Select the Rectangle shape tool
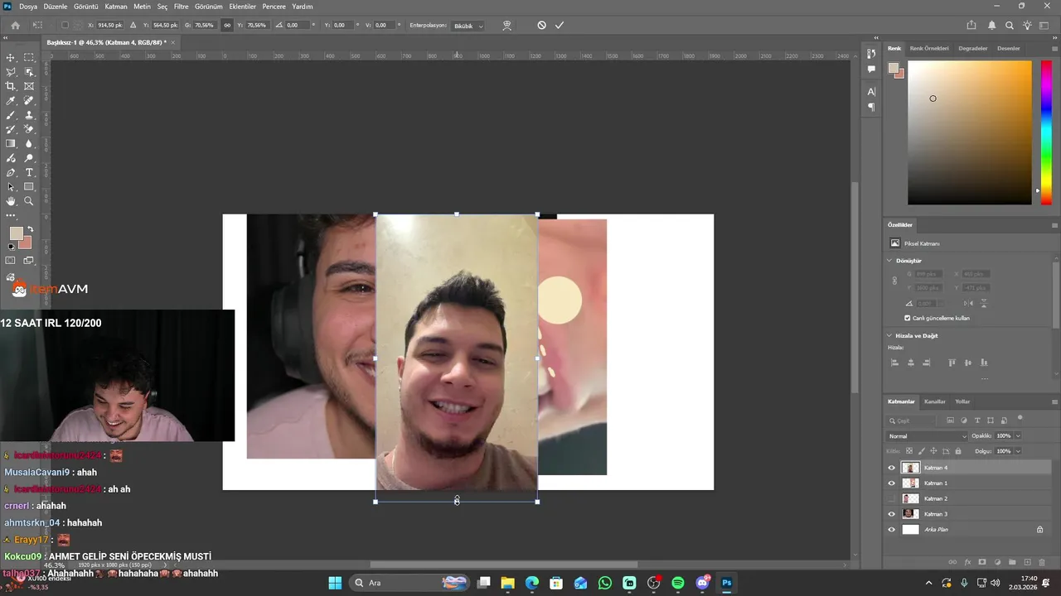This screenshot has height=596, width=1061. point(29,187)
